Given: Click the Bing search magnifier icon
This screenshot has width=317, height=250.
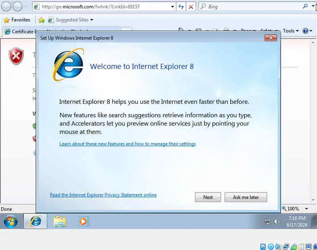Looking at the screenshot, I should pyautogui.click(x=305, y=6).
